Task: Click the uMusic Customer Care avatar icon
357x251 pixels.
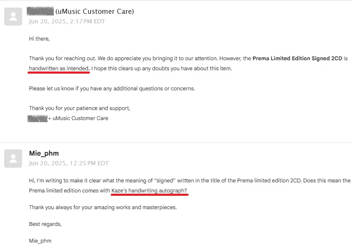Action: click(x=13, y=16)
